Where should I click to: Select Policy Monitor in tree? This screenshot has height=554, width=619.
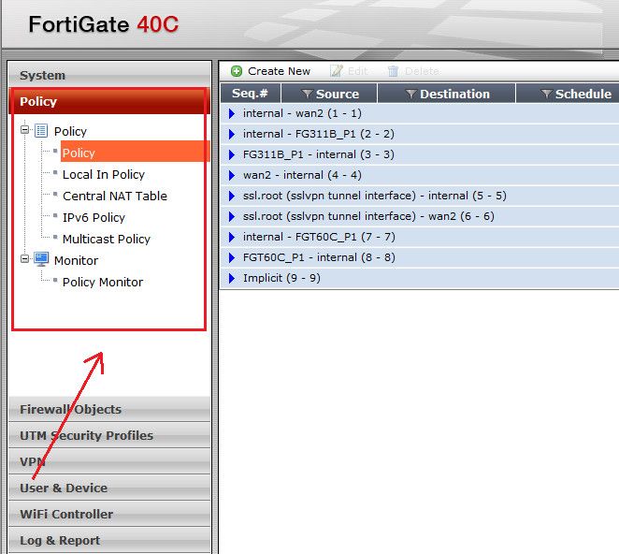pos(103,282)
